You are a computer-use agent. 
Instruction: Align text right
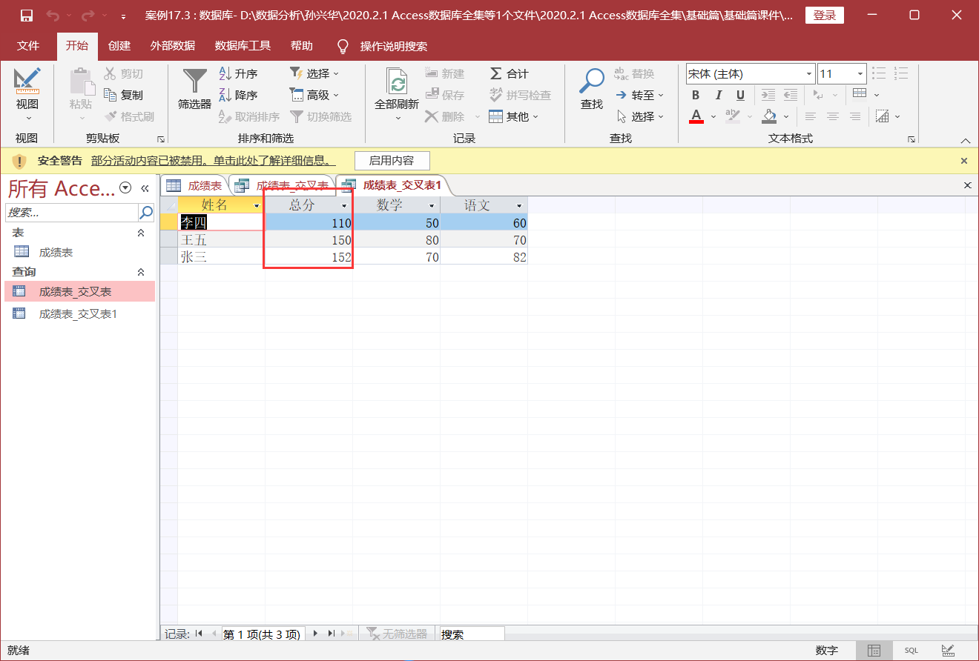click(x=855, y=116)
